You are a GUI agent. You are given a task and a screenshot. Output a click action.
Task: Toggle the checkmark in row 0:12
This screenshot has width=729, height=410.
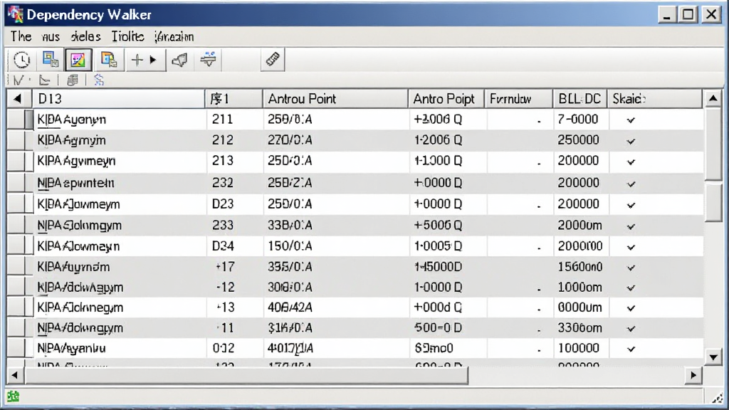point(631,349)
